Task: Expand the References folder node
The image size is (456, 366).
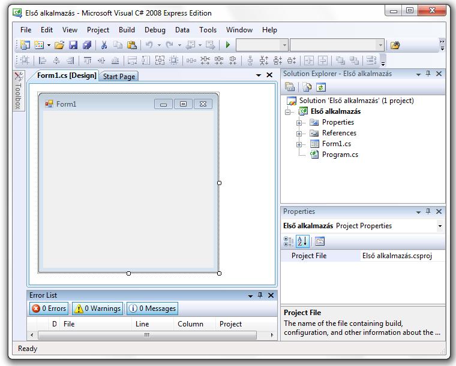Action: (x=299, y=134)
